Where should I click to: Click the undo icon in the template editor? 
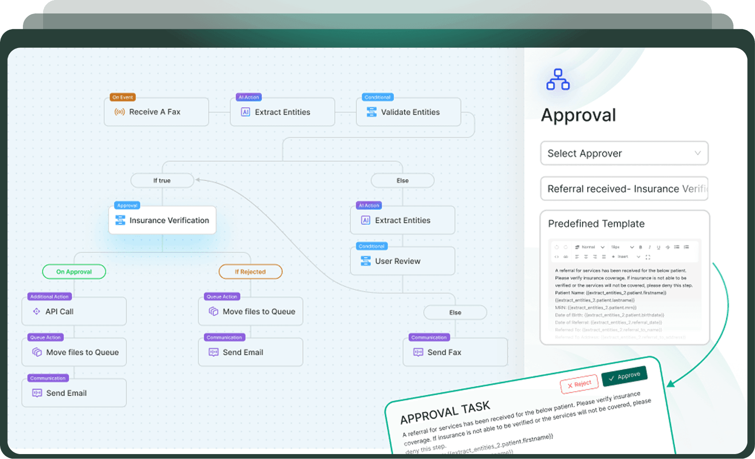coord(557,247)
